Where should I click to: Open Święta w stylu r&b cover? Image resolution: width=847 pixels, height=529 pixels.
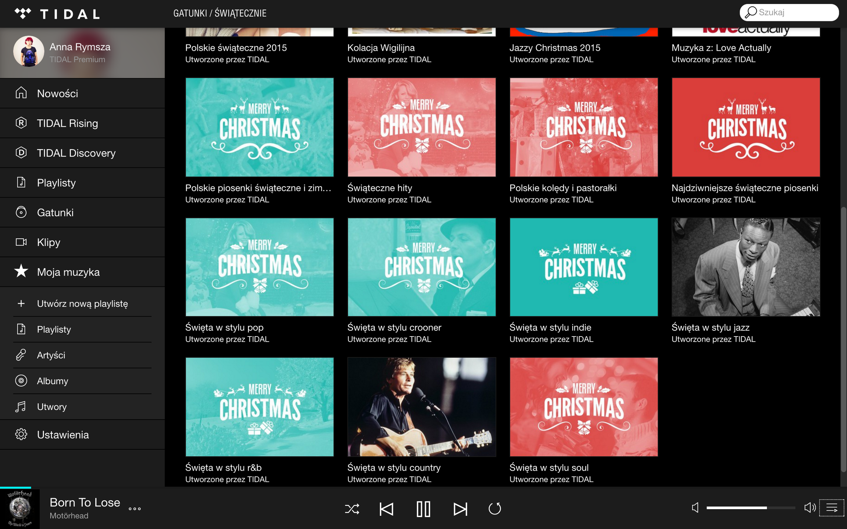click(260, 407)
